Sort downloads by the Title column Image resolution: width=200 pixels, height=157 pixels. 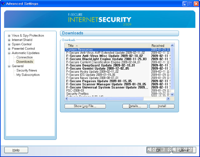[x=107, y=46]
